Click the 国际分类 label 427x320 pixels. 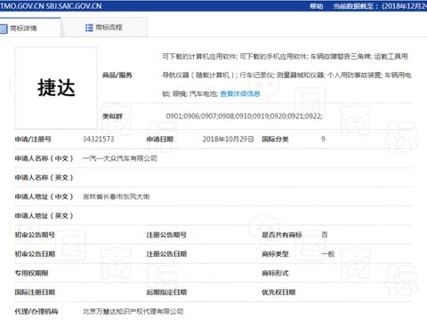[x=275, y=139]
